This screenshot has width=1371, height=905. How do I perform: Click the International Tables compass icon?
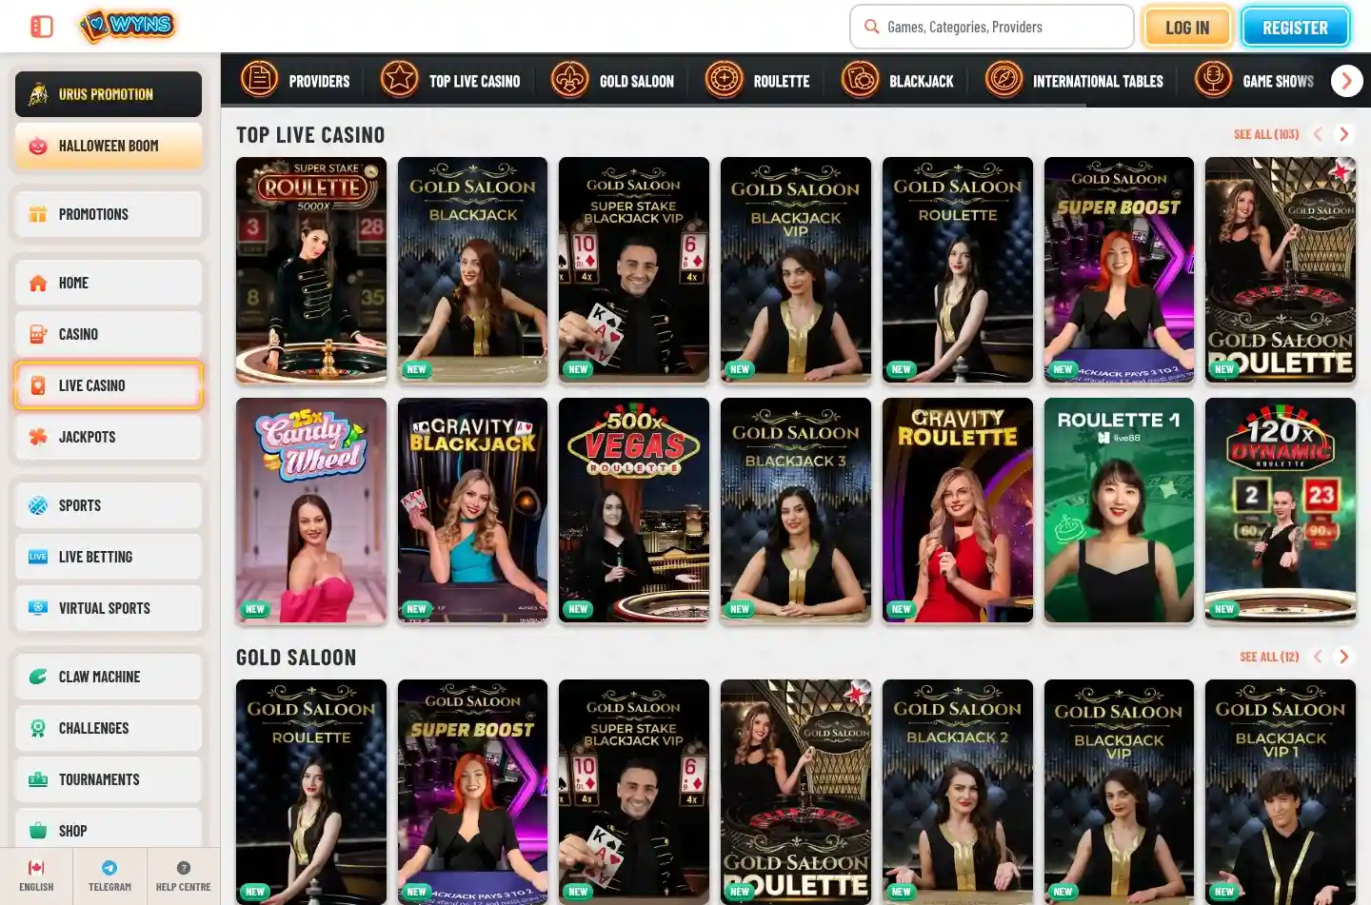[x=1003, y=80]
